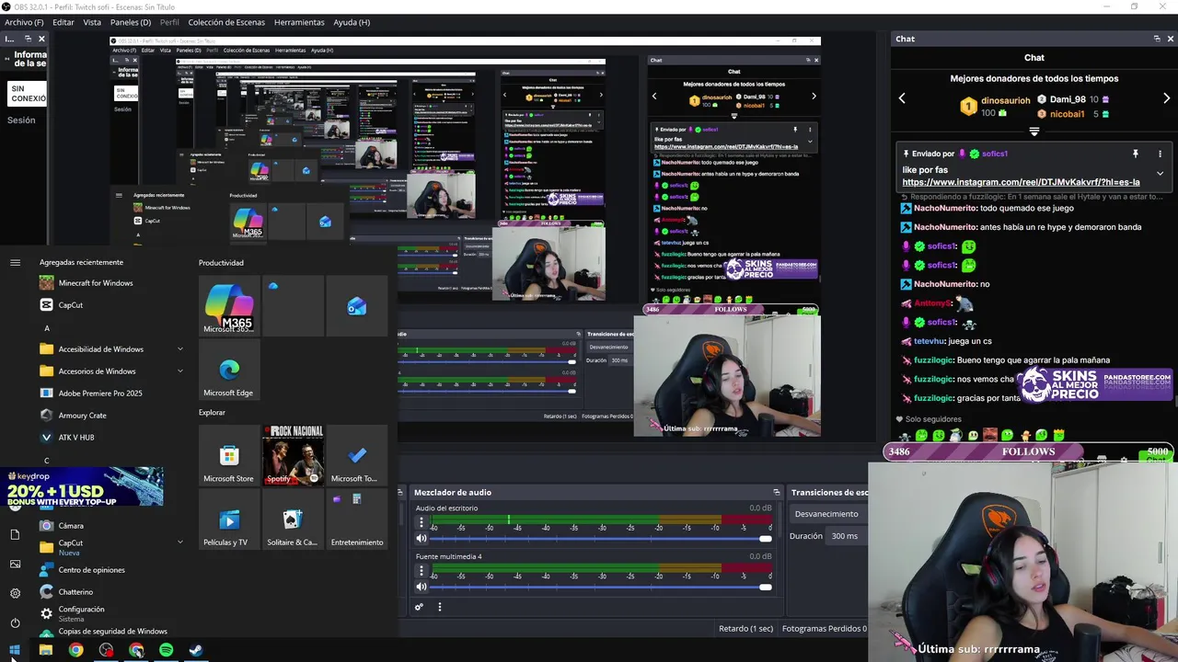Open Colección de Escenas menu
The width and height of the screenshot is (1178, 662).
tap(226, 22)
